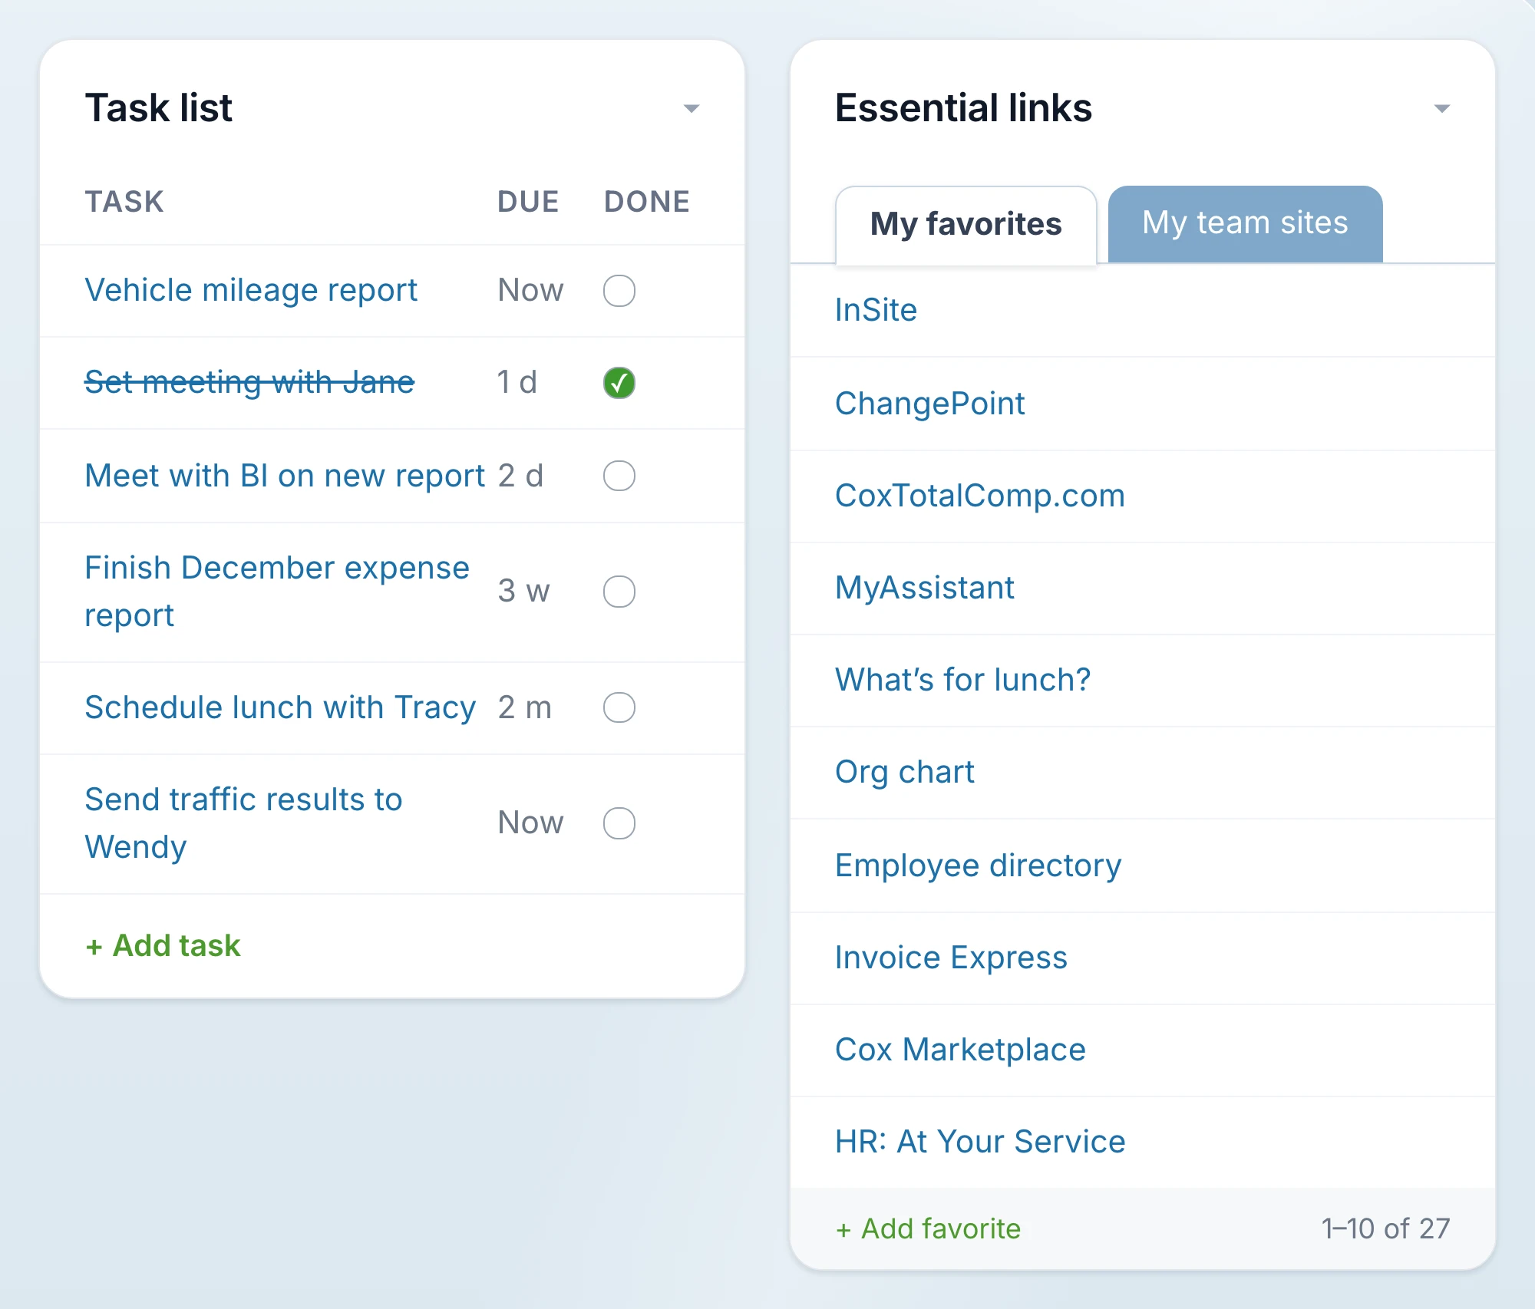
Task: Click the 2 d due value
Action: tap(520, 476)
